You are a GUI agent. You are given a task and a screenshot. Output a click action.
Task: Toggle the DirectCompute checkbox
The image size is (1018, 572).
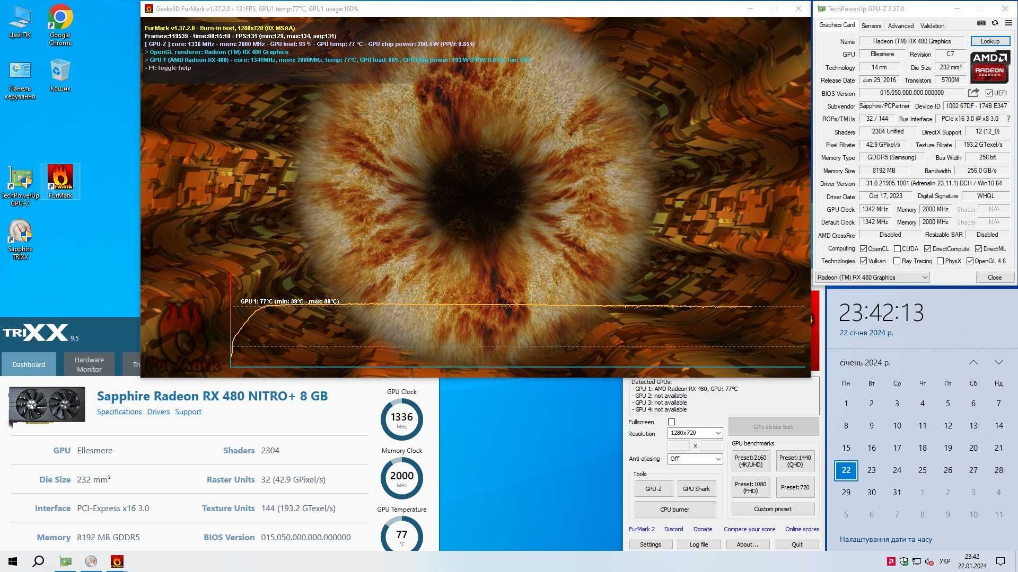point(927,249)
